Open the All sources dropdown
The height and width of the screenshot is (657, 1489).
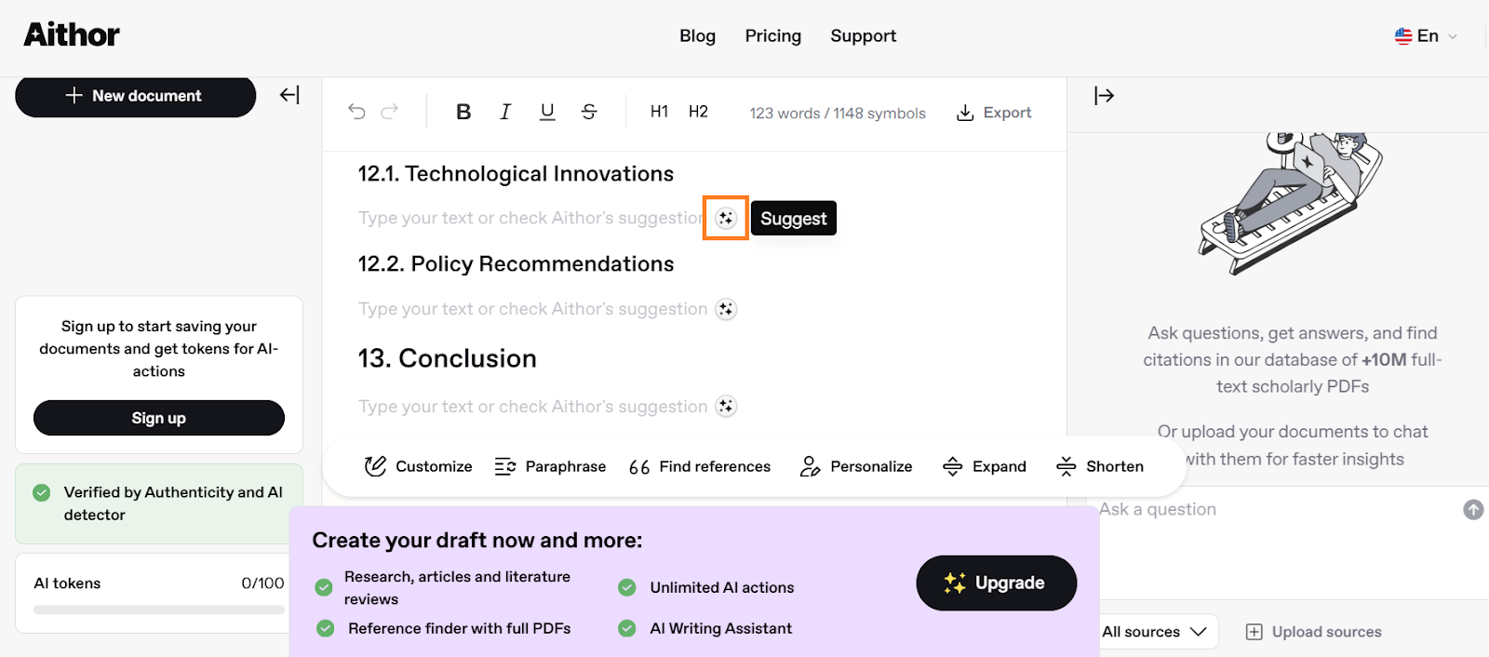pyautogui.click(x=1154, y=632)
